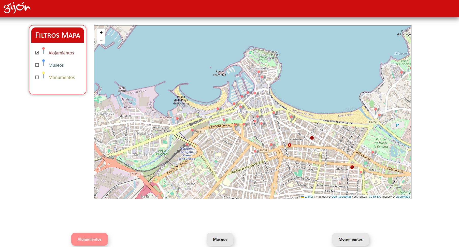
Task: Open the CloudMade imagery link
Action: click(403, 197)
